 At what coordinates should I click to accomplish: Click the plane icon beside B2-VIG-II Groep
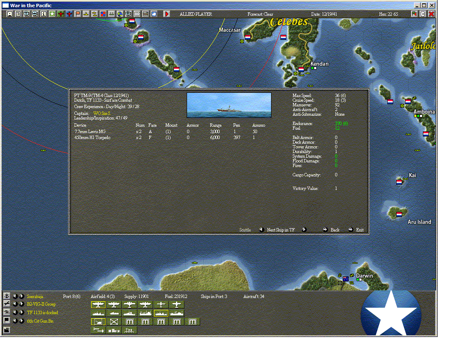click(6, 304)
